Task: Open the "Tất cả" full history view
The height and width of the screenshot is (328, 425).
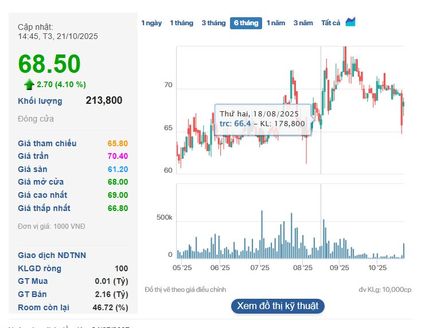Action: click(330, 23)
